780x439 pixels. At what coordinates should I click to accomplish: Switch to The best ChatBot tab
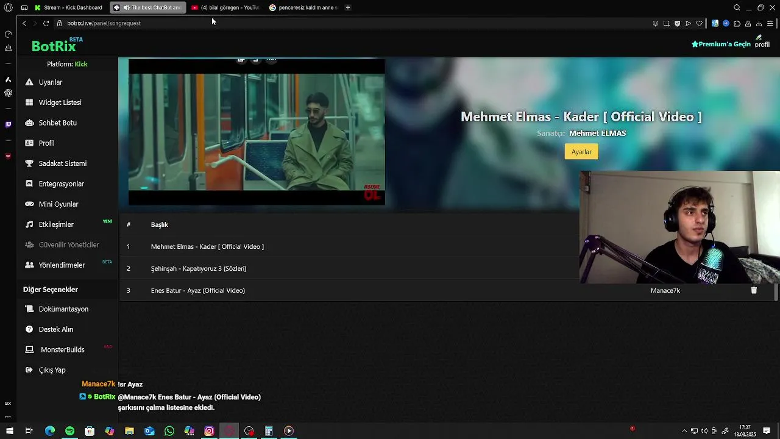click(147, 7)
